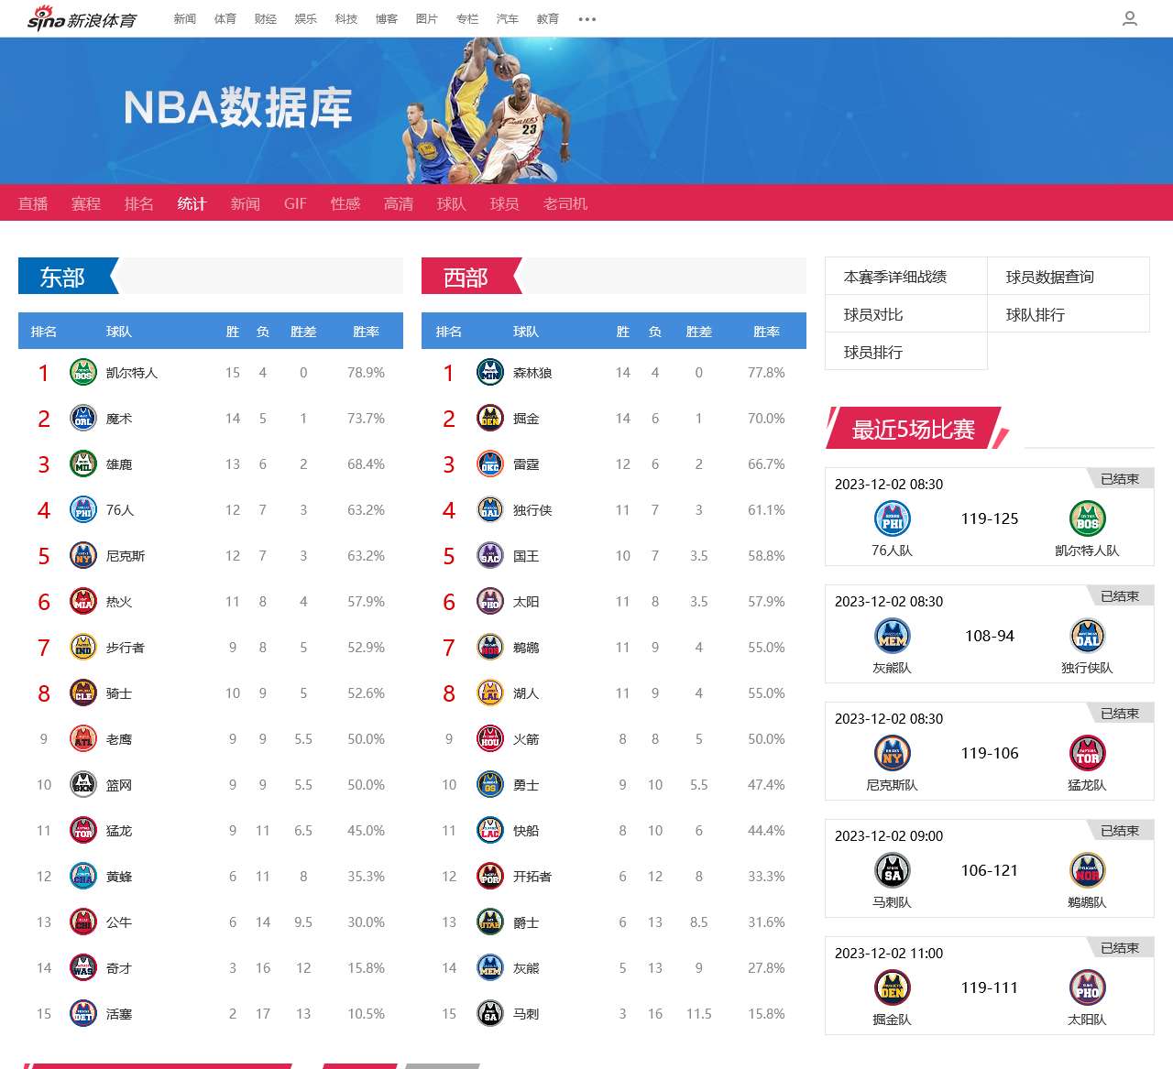Click the Thunder team logo
Image resolution: width=1173 pixels, height=1069 pixels.
[490, 464]
